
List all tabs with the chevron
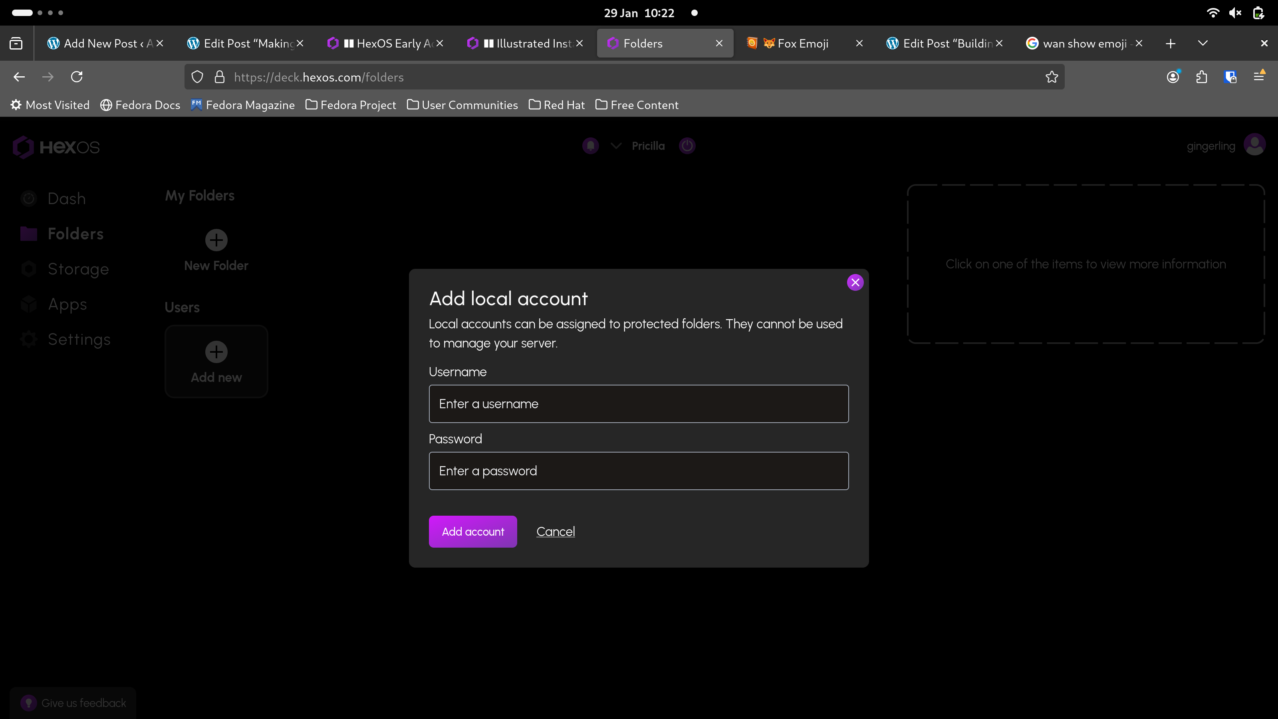click(1203, 43)
